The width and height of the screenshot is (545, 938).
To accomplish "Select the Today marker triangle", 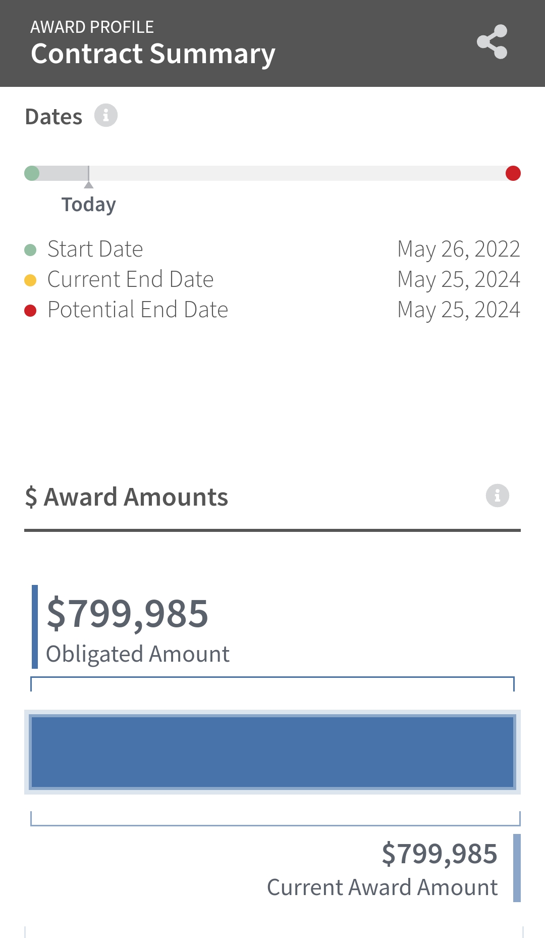I will [89, 185].
